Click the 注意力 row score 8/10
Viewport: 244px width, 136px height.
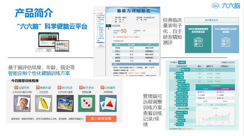pyautogui.click(x=132, y=55)
